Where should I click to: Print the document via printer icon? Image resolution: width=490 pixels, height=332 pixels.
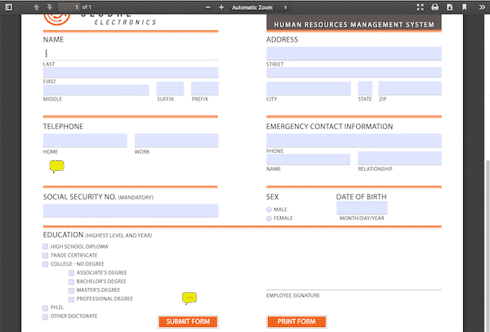(434, 7)
